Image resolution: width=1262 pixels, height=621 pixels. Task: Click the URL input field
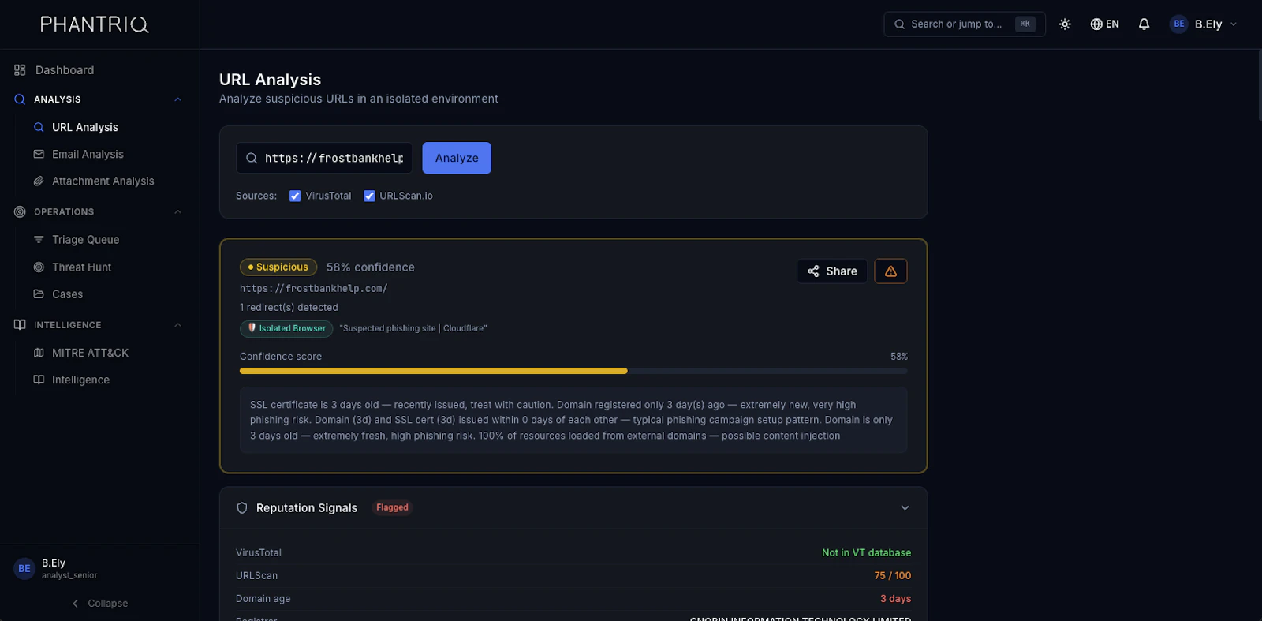(x=324, y=158)
